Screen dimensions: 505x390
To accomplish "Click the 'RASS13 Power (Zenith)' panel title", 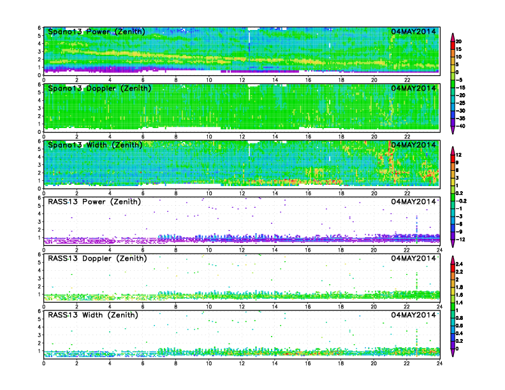I will [x=94, y=202].
